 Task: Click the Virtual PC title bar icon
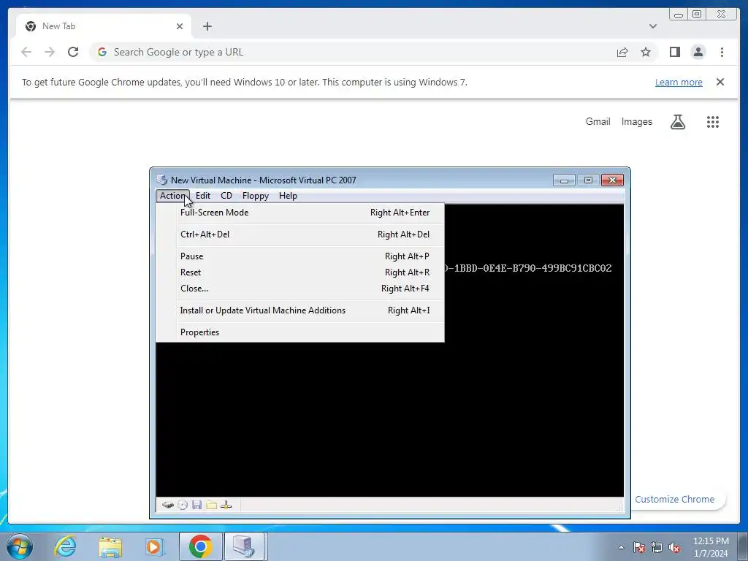pyautogui.click(x=162, y=180)
